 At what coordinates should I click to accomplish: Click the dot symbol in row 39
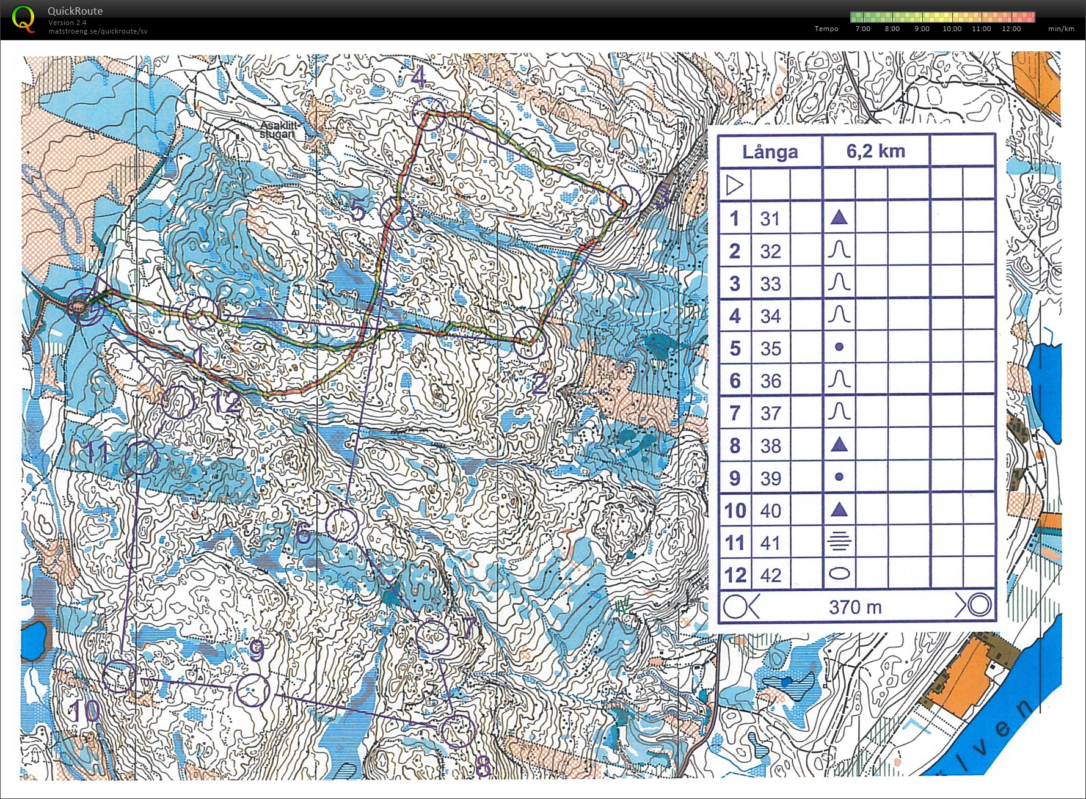coord(839,476)
